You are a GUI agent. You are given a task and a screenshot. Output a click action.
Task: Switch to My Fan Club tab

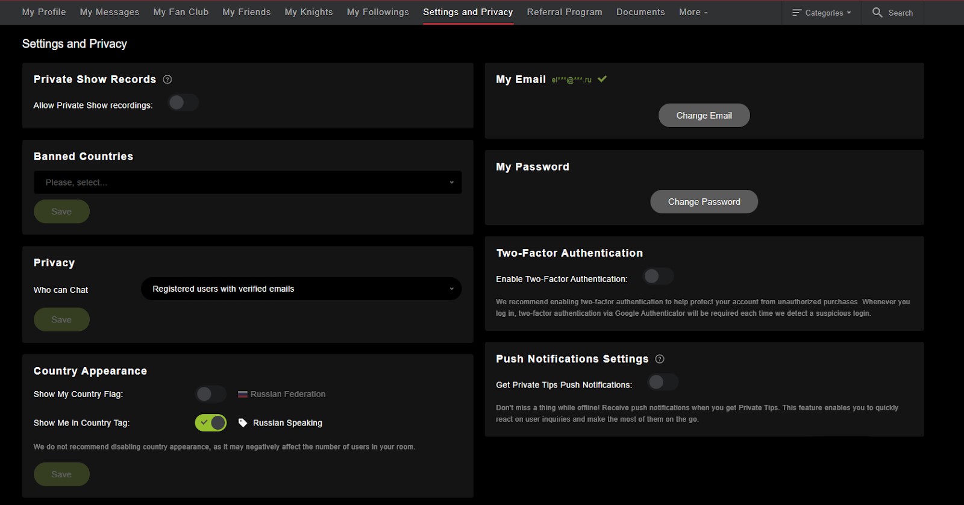pos(181,12)
